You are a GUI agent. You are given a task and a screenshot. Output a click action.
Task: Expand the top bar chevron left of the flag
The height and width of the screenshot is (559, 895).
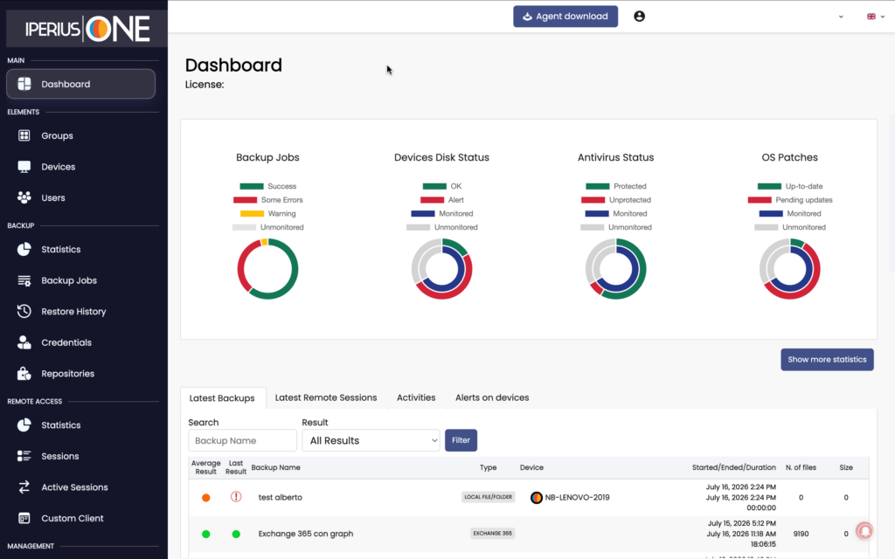(841, 17)
